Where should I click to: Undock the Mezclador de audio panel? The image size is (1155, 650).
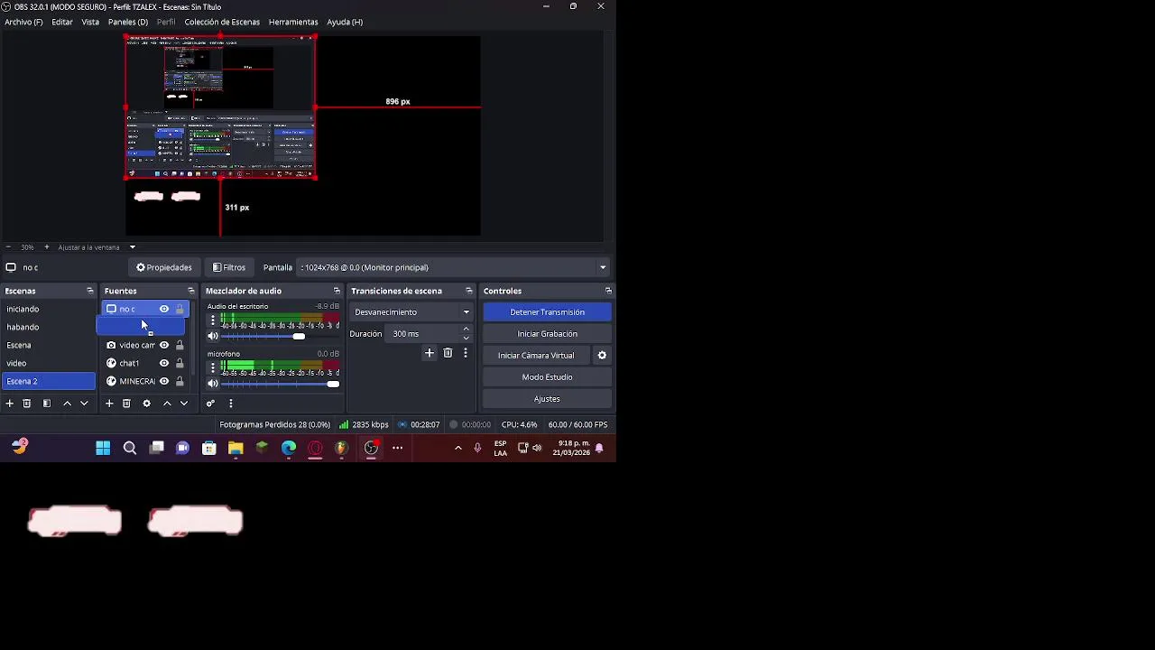(337, 291)
